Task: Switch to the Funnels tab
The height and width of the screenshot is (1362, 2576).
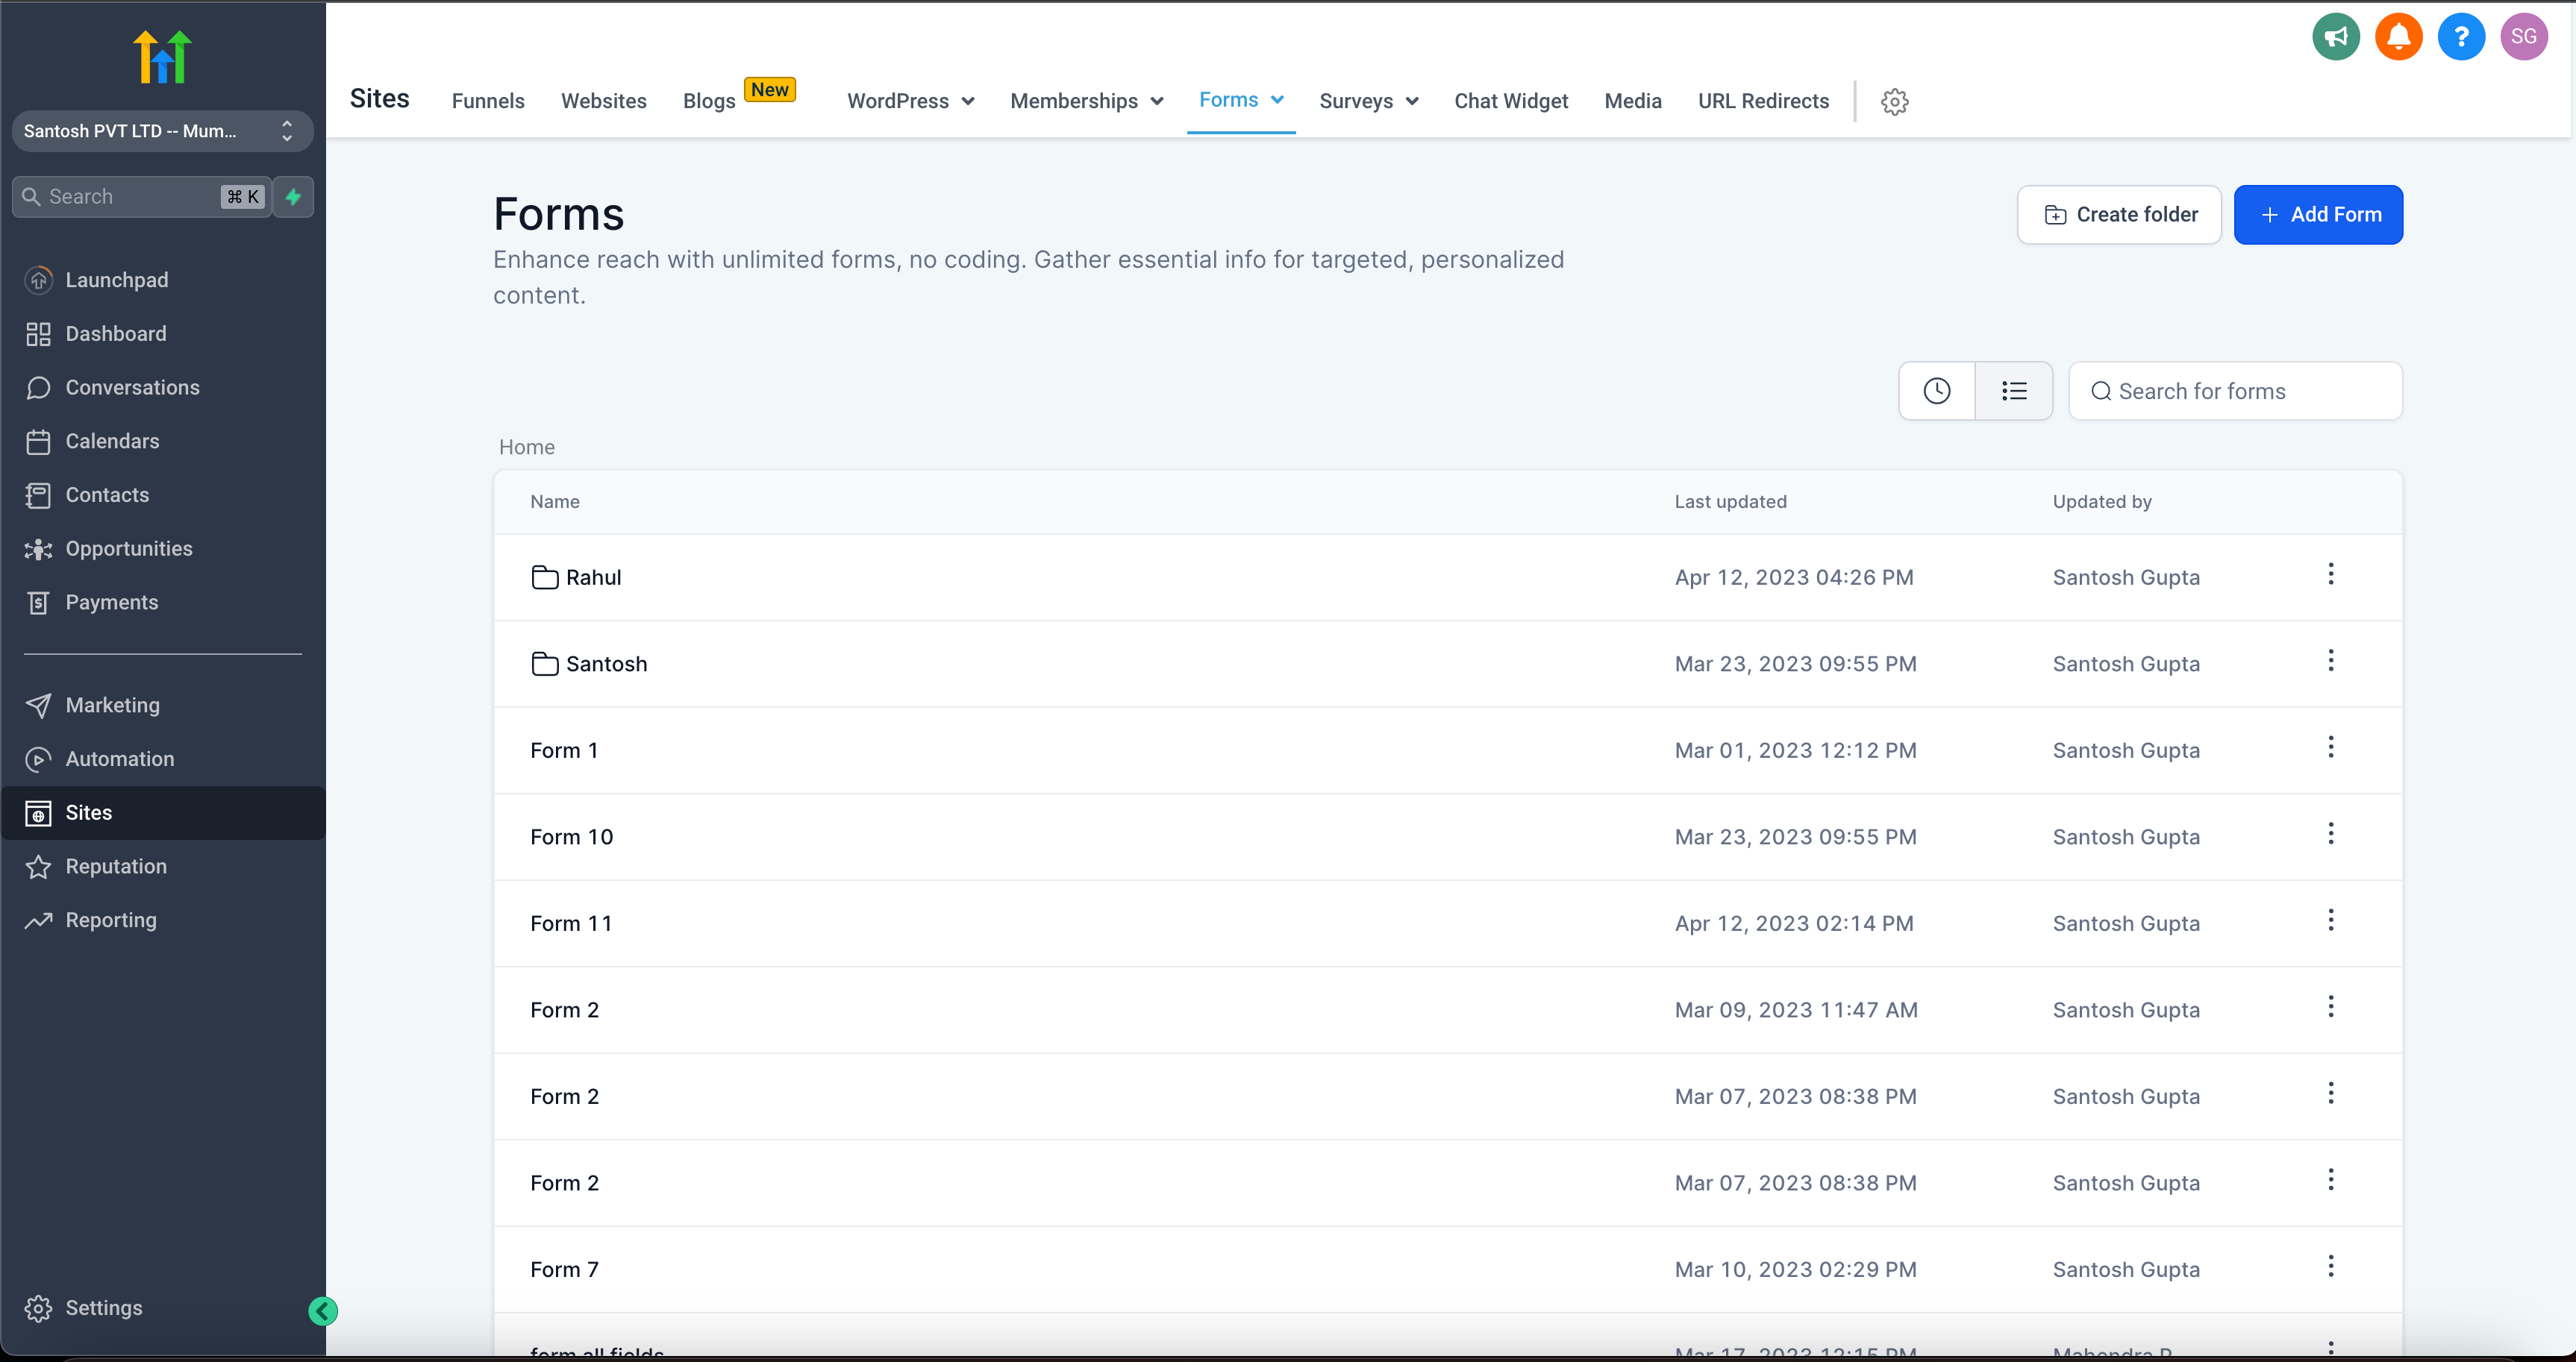Action: pyautogui.click(x=488, y=101)
